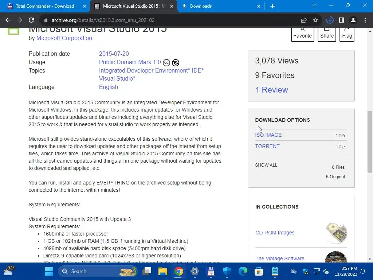Open the Chrome profile avatar icon

coord(353,20)
